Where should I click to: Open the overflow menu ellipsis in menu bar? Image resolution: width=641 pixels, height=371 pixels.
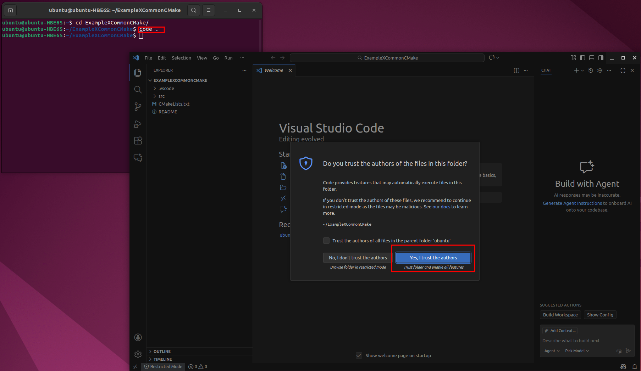click(x=242, y=58)
